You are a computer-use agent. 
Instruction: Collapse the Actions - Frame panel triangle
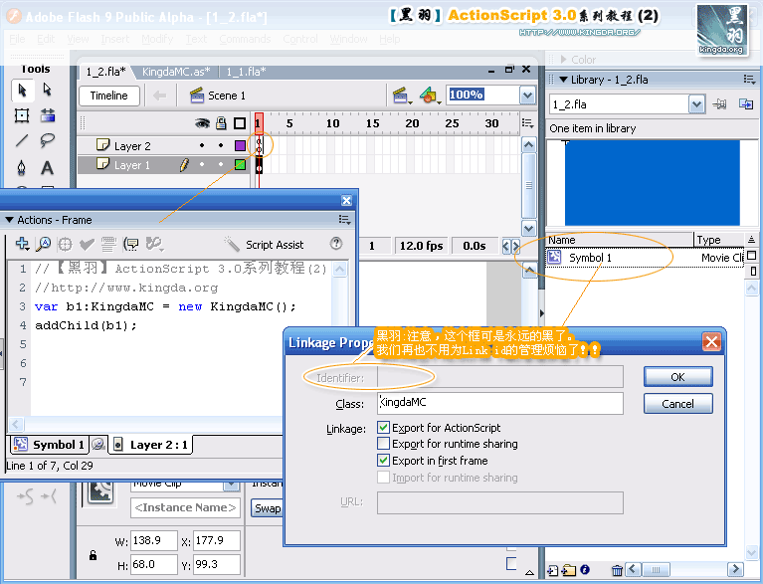point(9,220)
